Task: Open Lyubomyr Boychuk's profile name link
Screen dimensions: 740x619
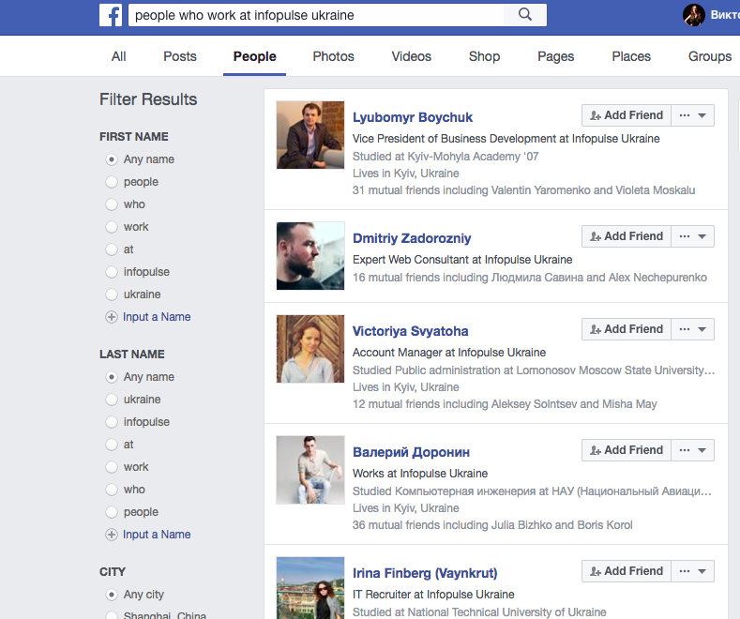Action: pyautogui.click(x=413, y=117)
